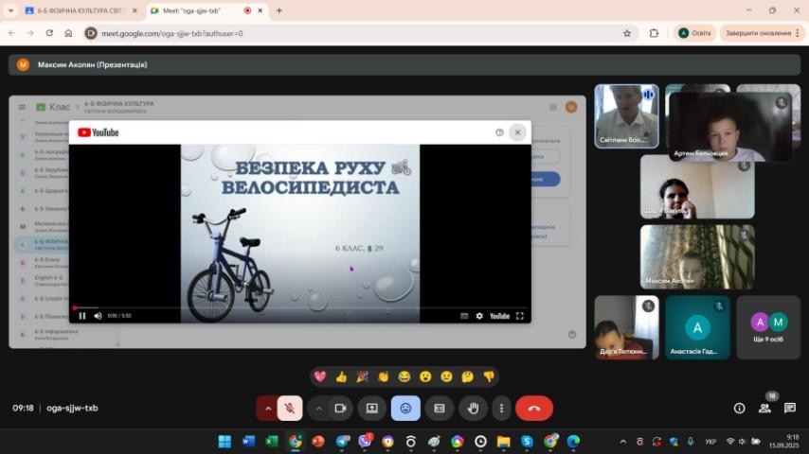Screen dimensions: 809x454
Task: Click the YouTube video progress bar
Action: tap(299, 308)
